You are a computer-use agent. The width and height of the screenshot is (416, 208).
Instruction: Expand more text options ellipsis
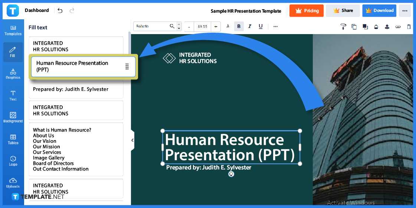coord(275,26)
